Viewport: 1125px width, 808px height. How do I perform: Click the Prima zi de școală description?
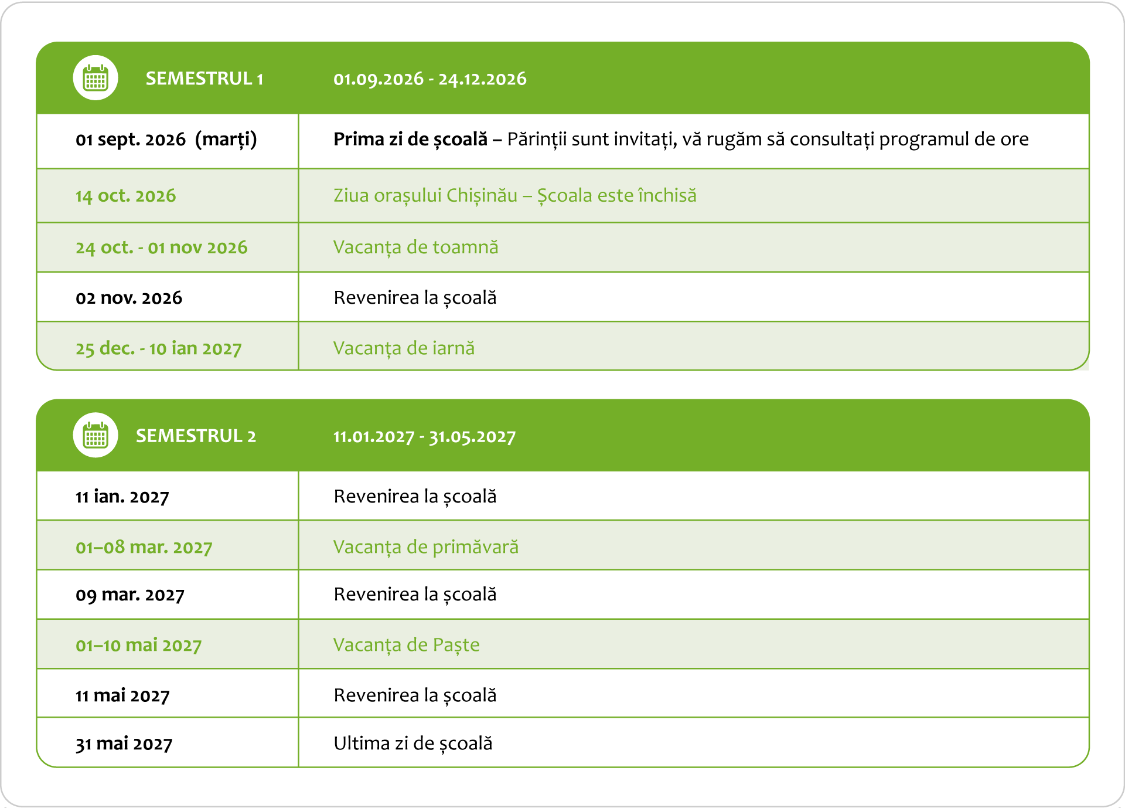coord(681,140)
